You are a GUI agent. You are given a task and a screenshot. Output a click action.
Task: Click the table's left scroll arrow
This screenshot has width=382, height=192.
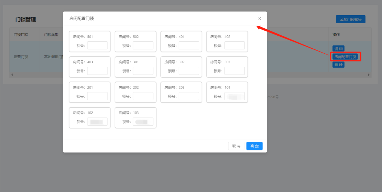(12, 74)
